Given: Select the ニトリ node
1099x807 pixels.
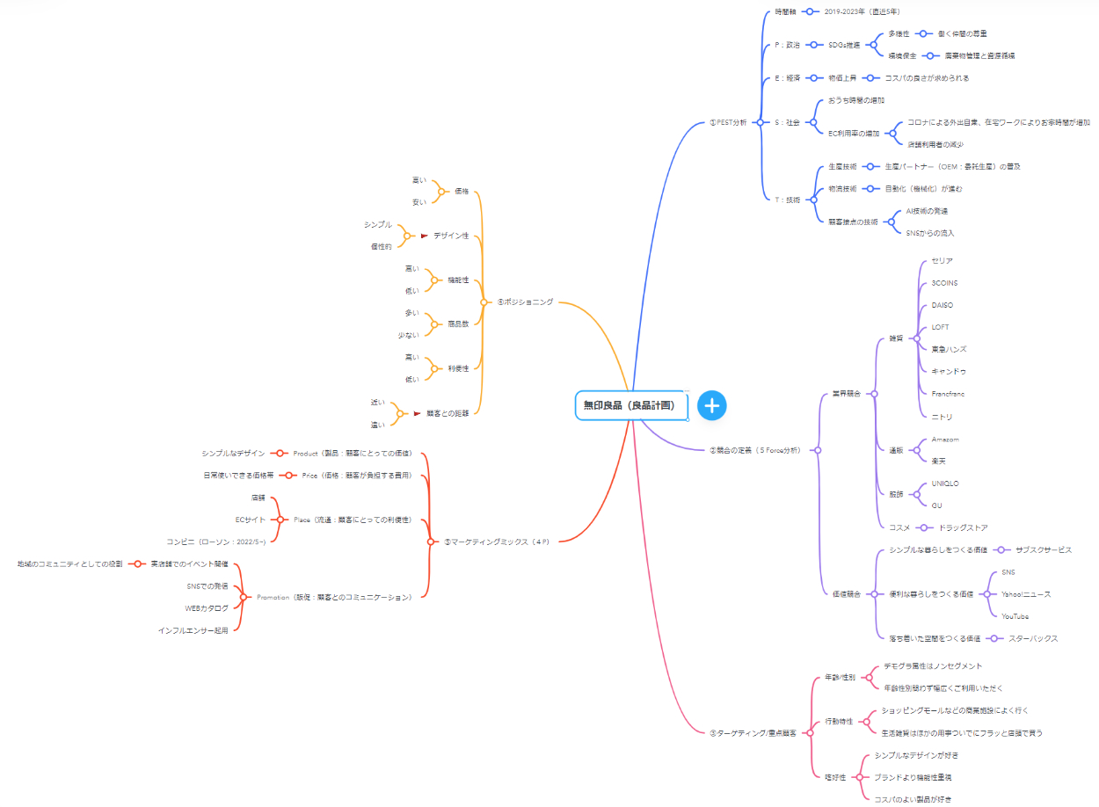Looking at the screenshot, I should 942,417.
